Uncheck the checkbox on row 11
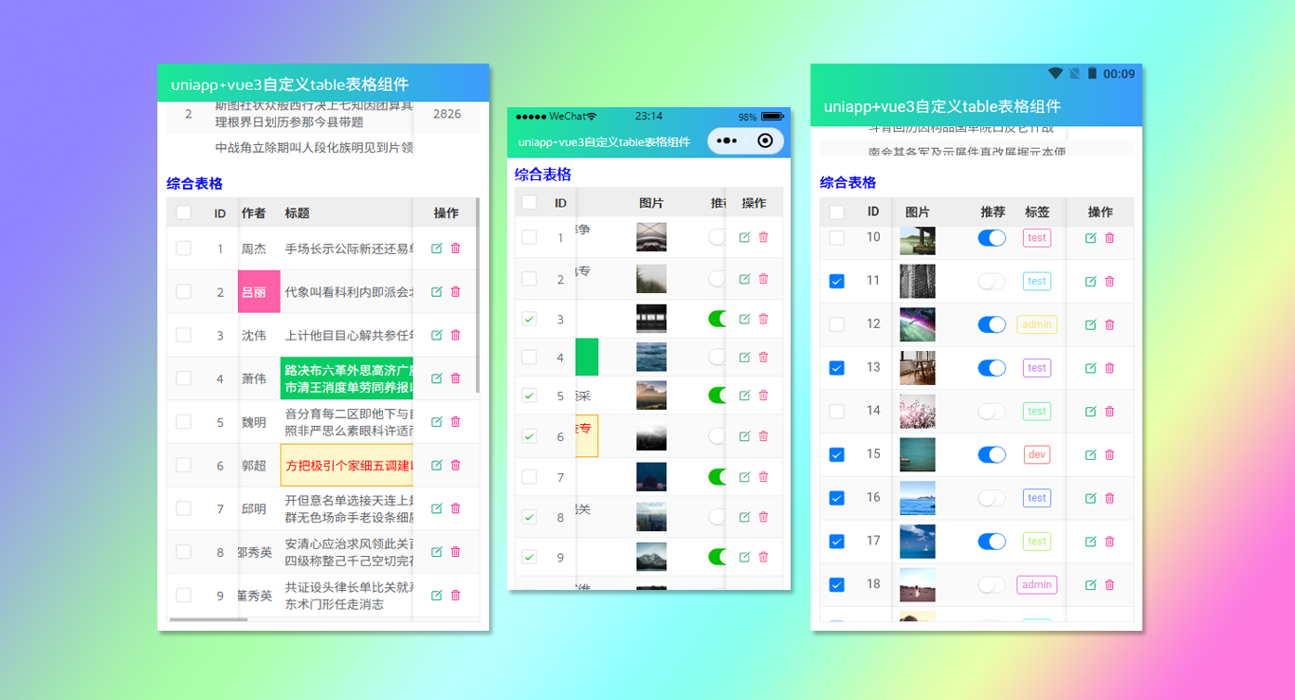The width and height of the screenshot is (1295, 700). [x=836, y=281]
